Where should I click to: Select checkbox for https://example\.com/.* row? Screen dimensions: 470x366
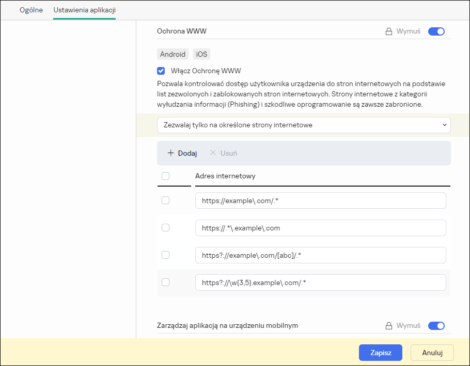point(165,201)
